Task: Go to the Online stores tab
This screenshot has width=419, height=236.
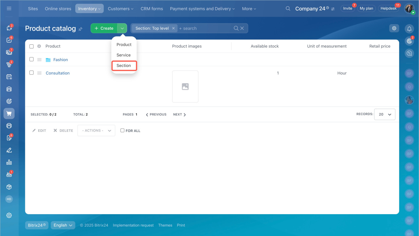Action: point(58,8)
